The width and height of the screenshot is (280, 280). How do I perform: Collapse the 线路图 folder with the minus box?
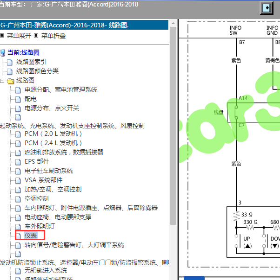pyautogui.click(x=2, y=81)
